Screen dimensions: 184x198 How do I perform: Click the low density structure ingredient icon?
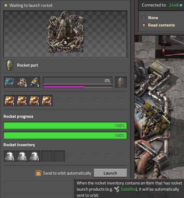coord(22,82)
